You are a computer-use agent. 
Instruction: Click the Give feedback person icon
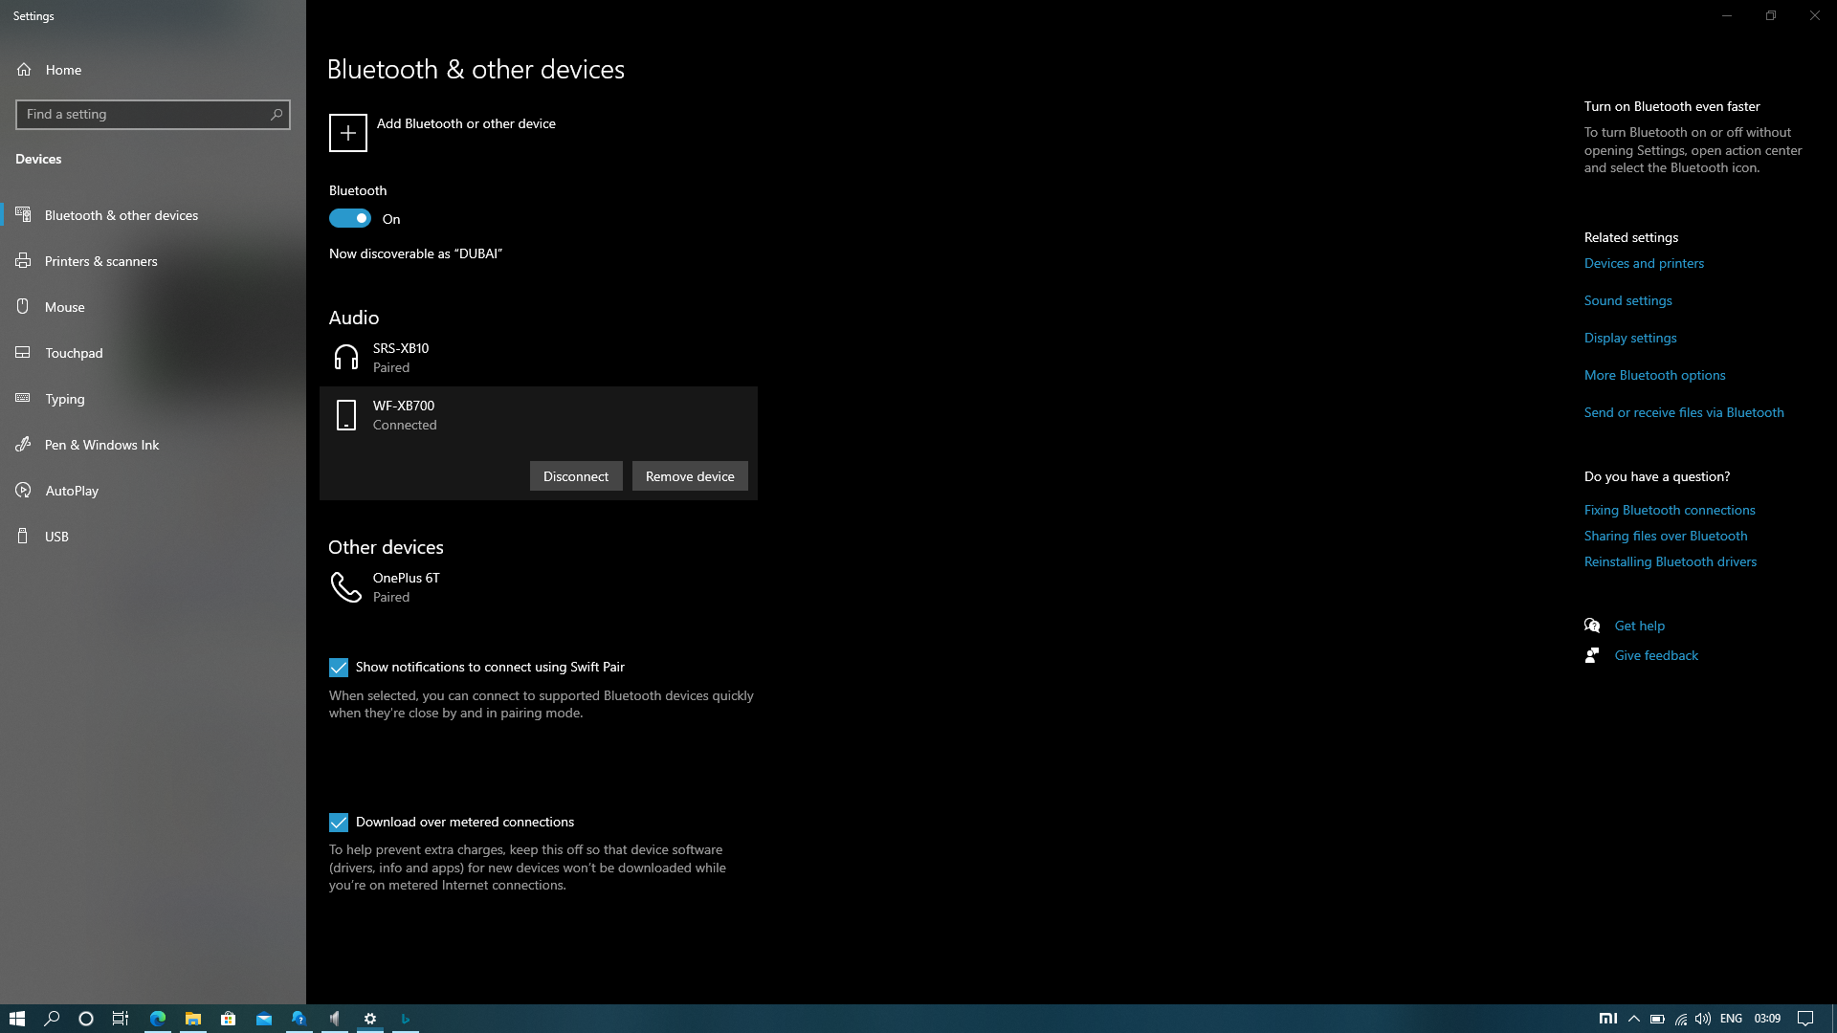click(x=1592, y=655)
